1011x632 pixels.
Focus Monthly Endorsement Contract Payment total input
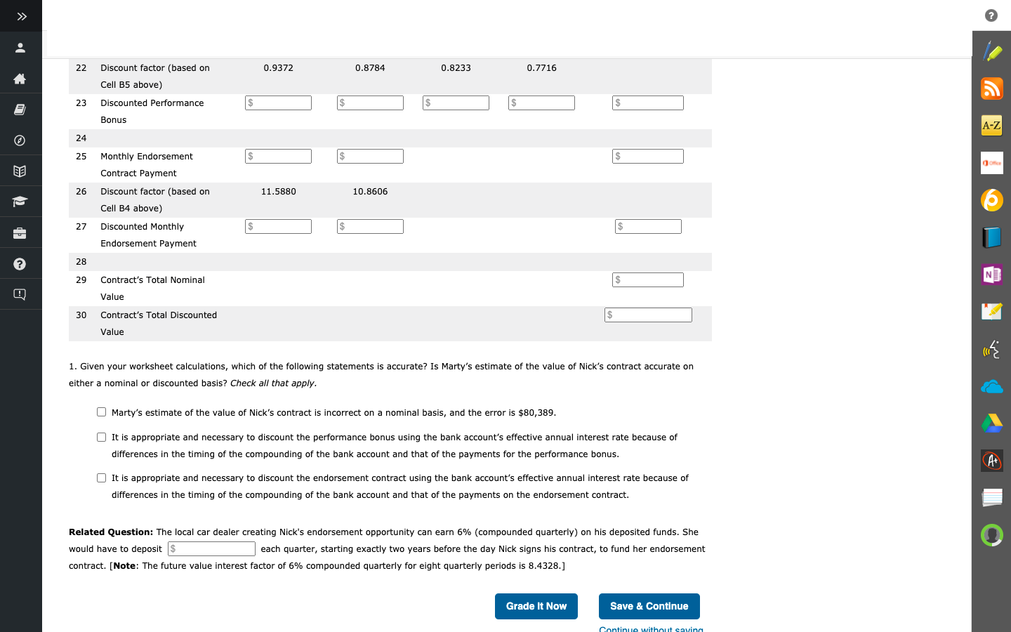[x=648, y=157]
